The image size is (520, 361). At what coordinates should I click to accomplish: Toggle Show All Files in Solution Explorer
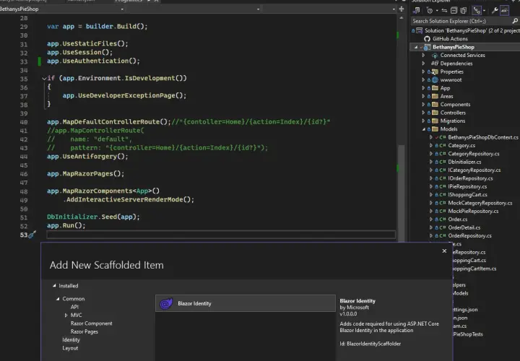[463, 11]
